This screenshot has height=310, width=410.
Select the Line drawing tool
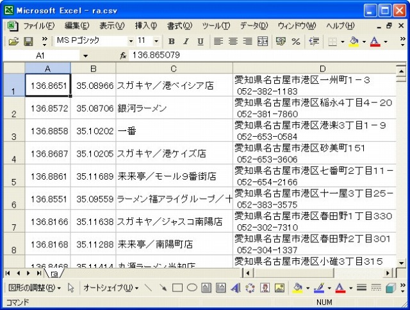[148, 288]
